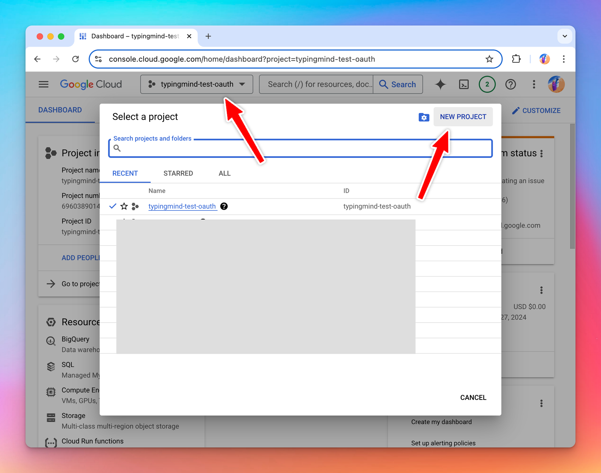The height and width of the screenshot is (473, 601).
Task: Click the Search button in top bar
Action: point(398,85)
